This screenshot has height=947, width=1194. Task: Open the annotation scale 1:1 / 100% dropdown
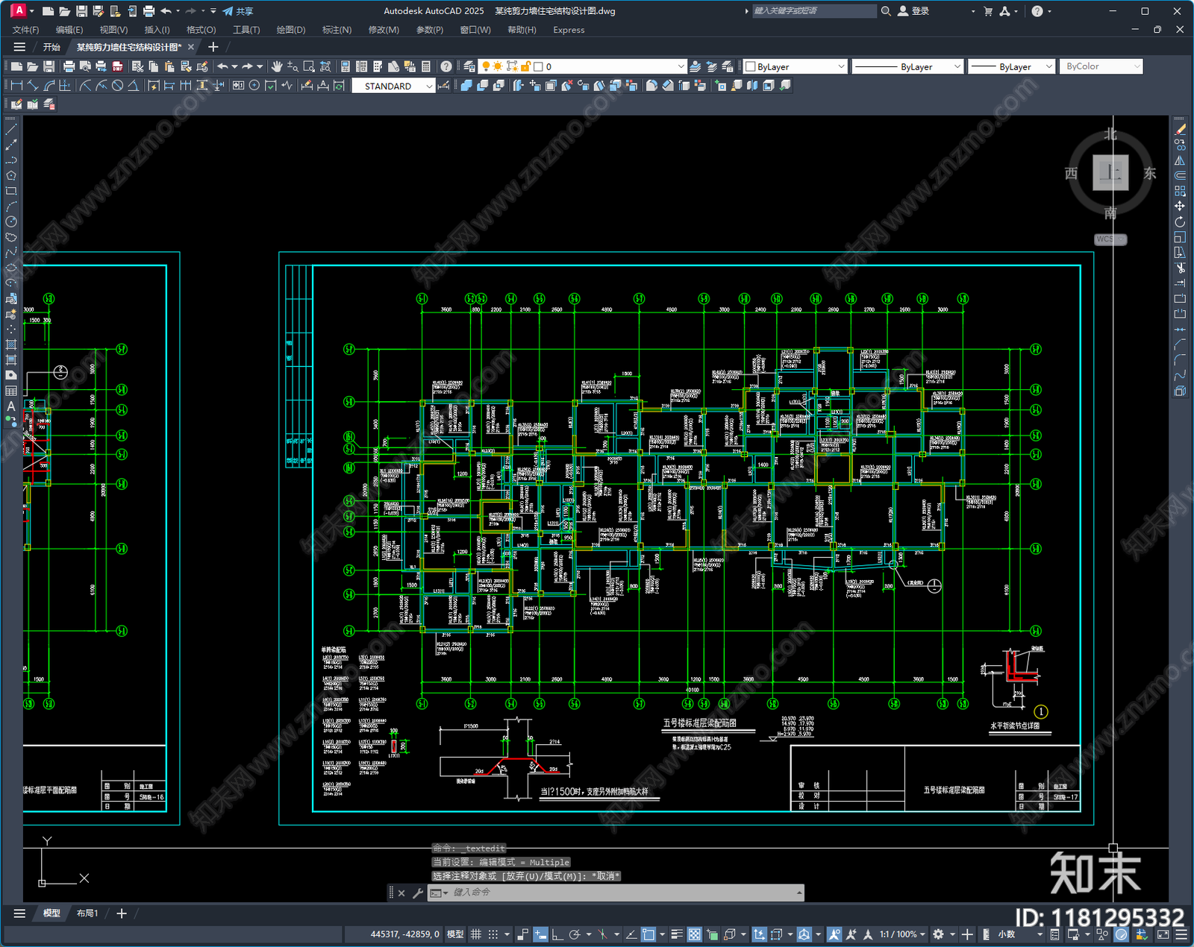[x=903, y=934]
